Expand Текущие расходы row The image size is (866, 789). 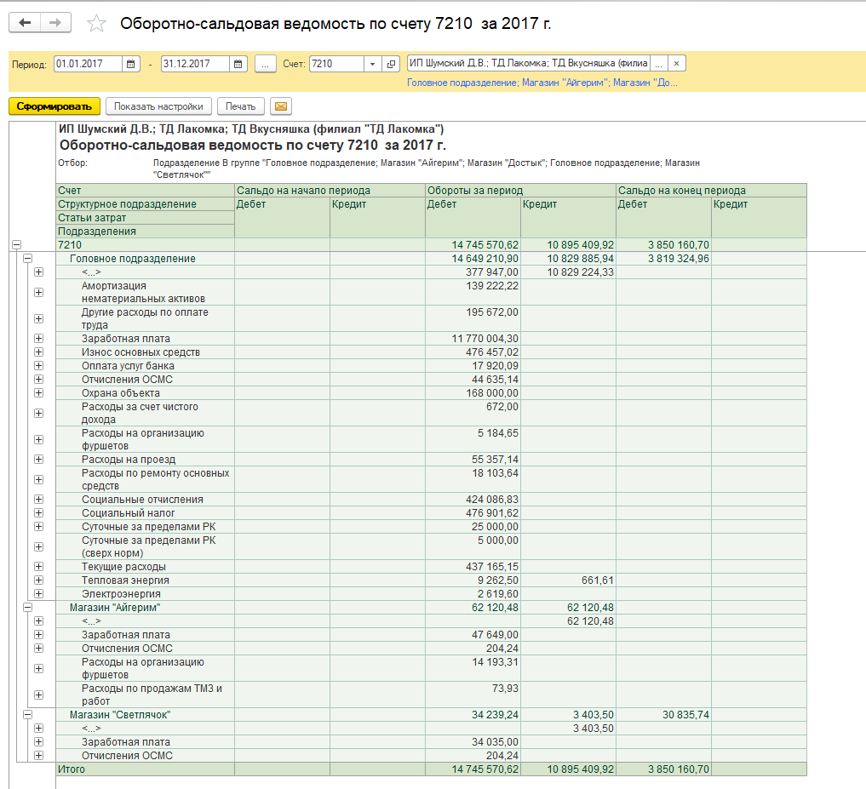[x=38, y=567]
